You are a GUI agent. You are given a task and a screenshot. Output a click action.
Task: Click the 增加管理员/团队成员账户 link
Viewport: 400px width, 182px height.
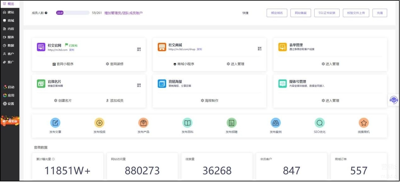coord(123,13)
